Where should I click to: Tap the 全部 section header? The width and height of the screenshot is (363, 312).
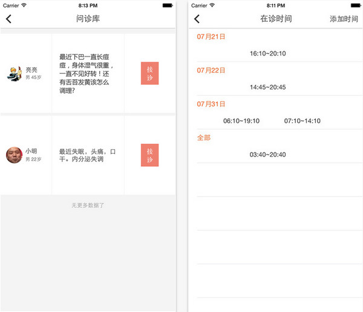click(x=204, y=138)
